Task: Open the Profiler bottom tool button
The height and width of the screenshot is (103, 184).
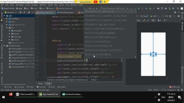Action: pyautogui.click(x=62, y=87)
